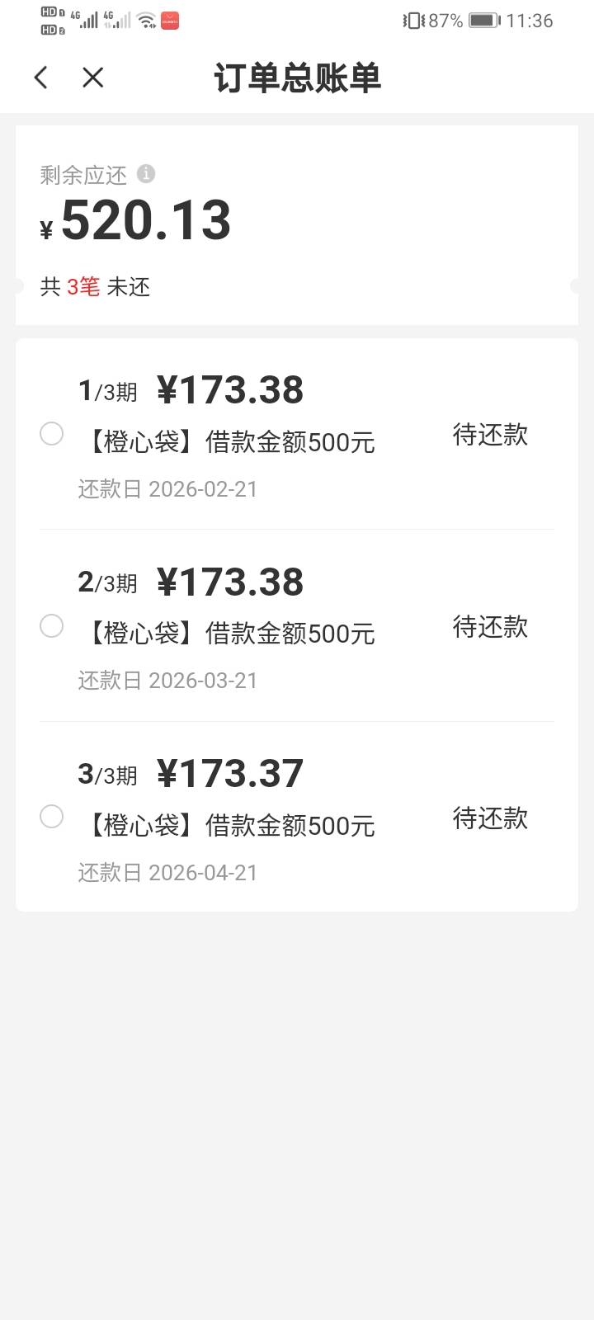
Task: Select the 1/3期 installment radio button
Action: pyautogui.click(x=51, y=434)
